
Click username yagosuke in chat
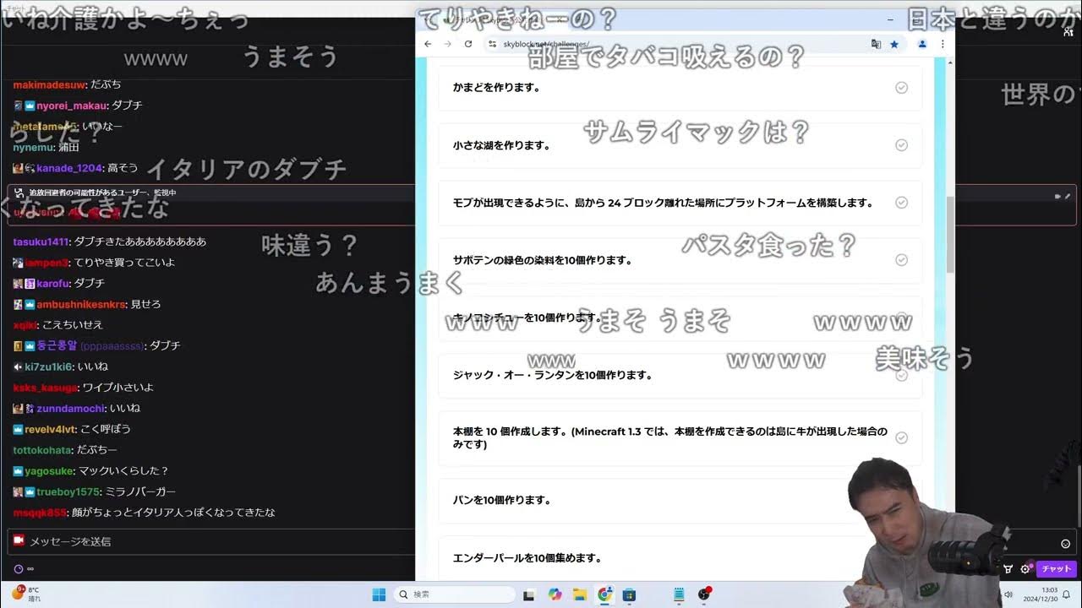click(49, 470)
